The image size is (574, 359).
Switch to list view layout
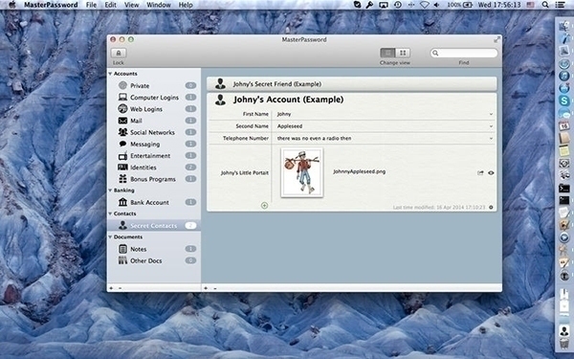[387, 53]
